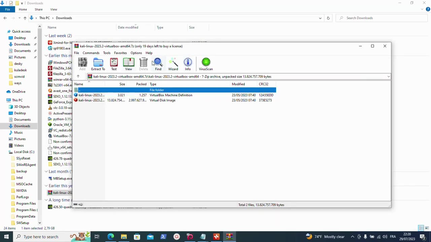Open the Options menu in WinRAR
The image size is (431, 242).
click(x=136, y=53)
